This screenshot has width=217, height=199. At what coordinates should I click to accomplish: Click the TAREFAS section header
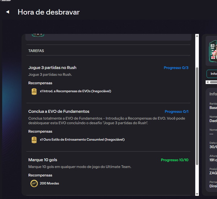click(x=36, y=51)
